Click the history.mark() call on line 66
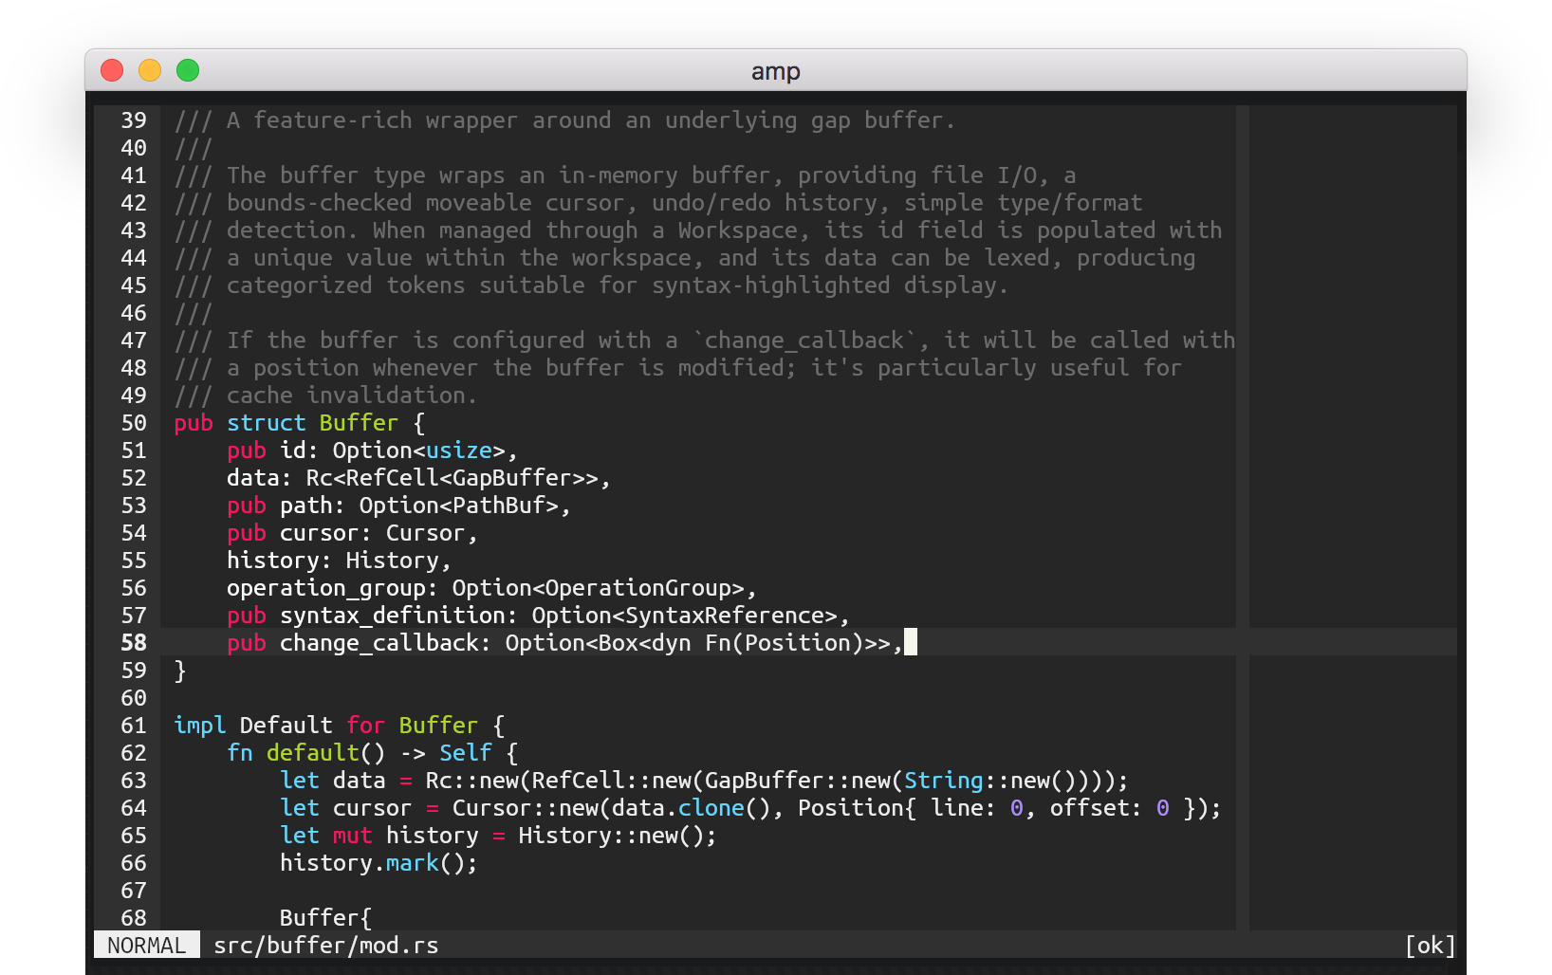Viewport: 1552px width, 975px height. tap(378, 863)
